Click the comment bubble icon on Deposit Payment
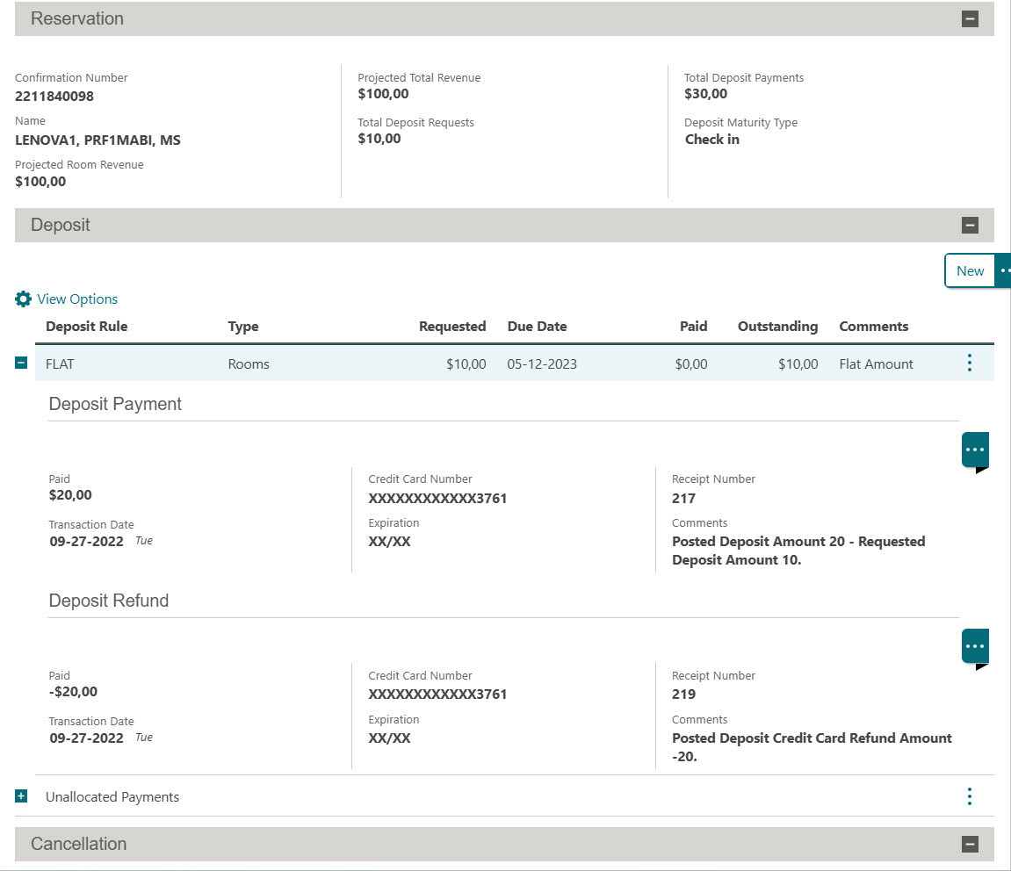The image size is (1011, 871). click(x=974, y=450)
